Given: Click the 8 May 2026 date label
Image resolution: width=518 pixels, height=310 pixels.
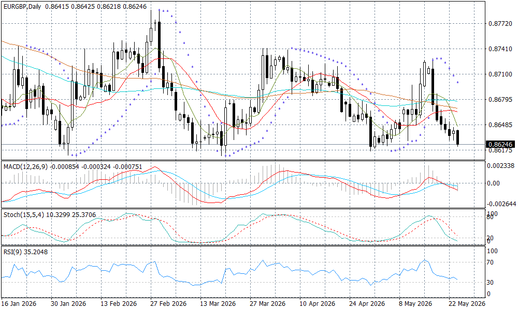Looking at the screenshot, I should pos(416,303).
